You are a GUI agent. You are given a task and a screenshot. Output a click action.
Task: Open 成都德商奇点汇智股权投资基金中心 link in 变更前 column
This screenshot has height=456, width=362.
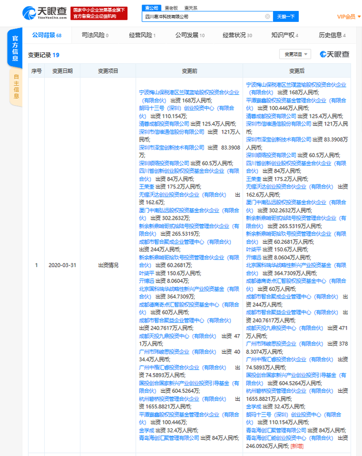point(189,308)
